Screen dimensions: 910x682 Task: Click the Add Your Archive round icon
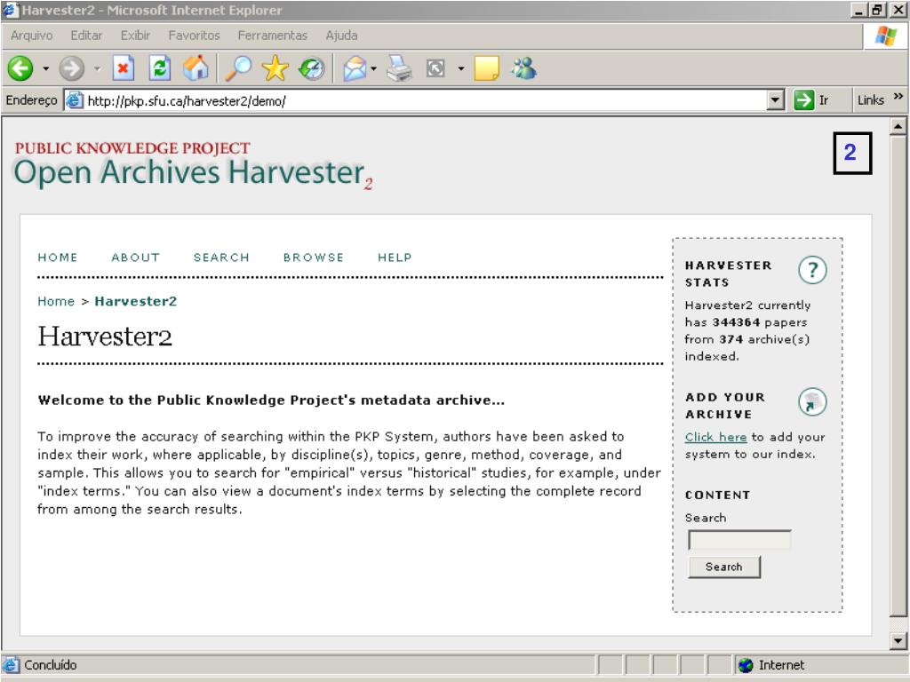pos(812,402)
